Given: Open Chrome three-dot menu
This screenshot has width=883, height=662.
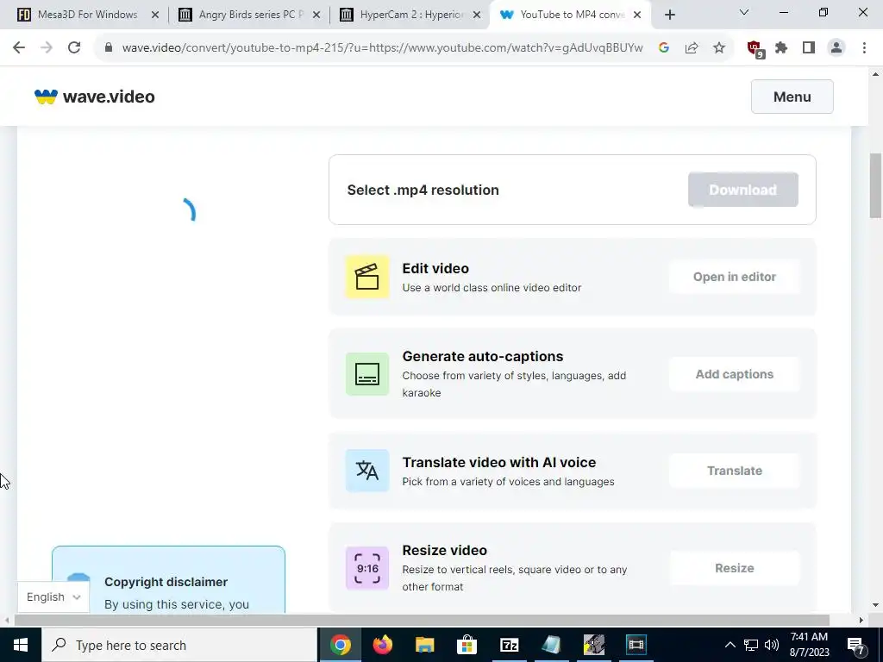Looking at the screenshot, I should [864, 48].
